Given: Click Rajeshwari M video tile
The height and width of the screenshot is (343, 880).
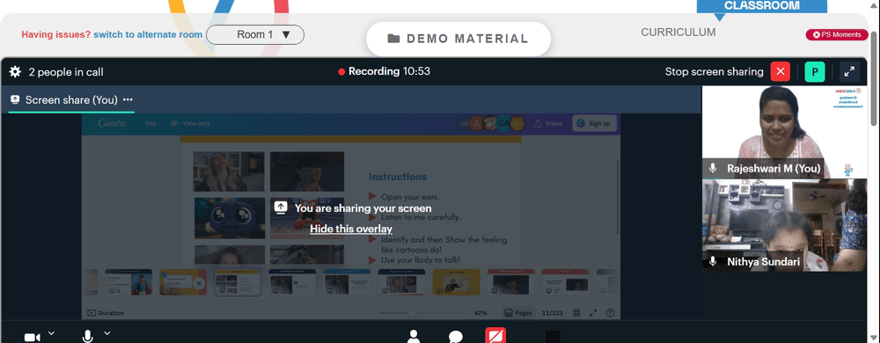Looking at the screenshot, I should [785, 132].
